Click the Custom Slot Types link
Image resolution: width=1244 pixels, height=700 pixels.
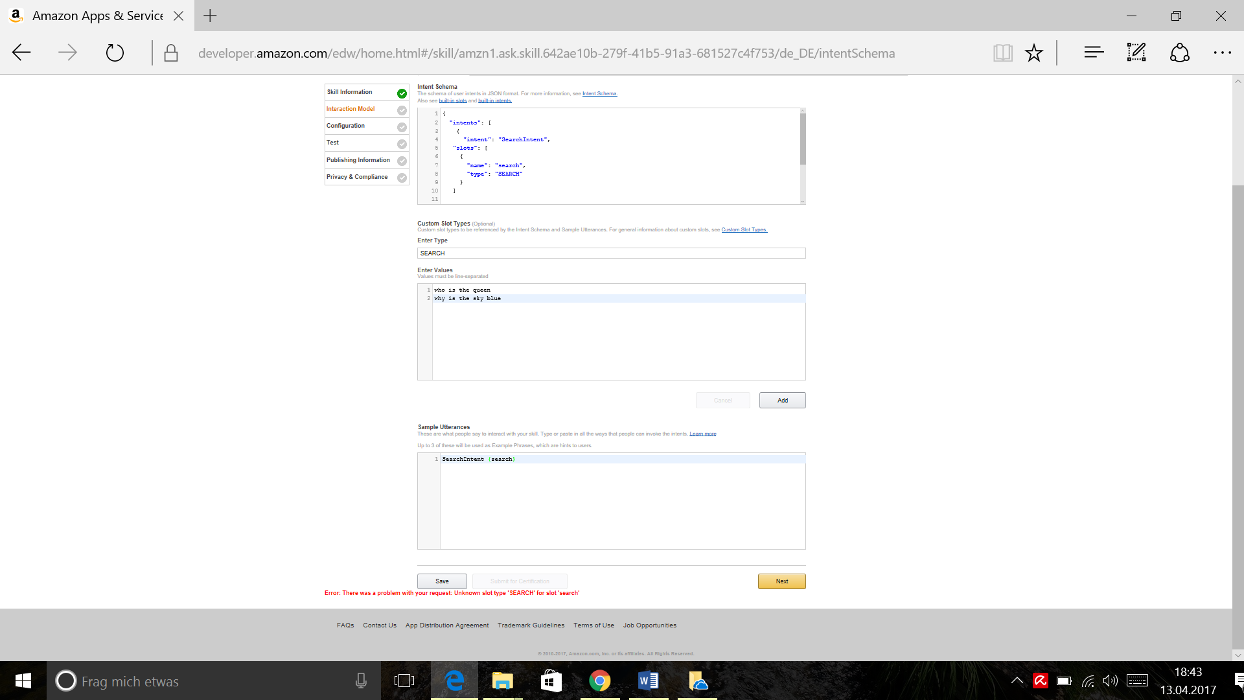click(x=744, y=230)
